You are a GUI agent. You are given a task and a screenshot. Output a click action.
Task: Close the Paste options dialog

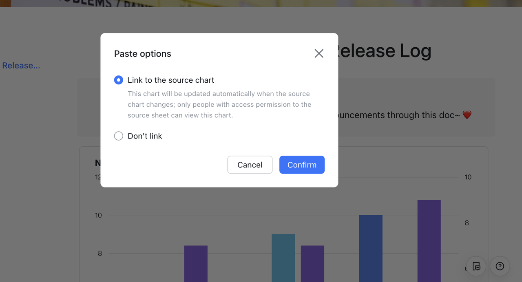point(319,53)
